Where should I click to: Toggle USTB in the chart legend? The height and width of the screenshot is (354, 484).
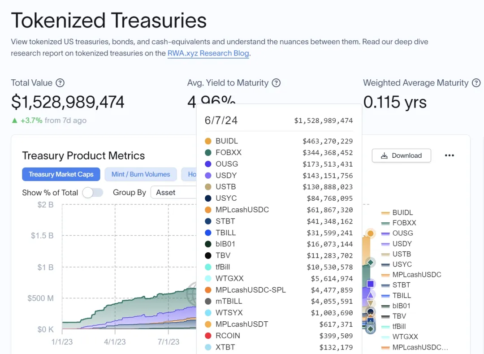tap(396, 254)
